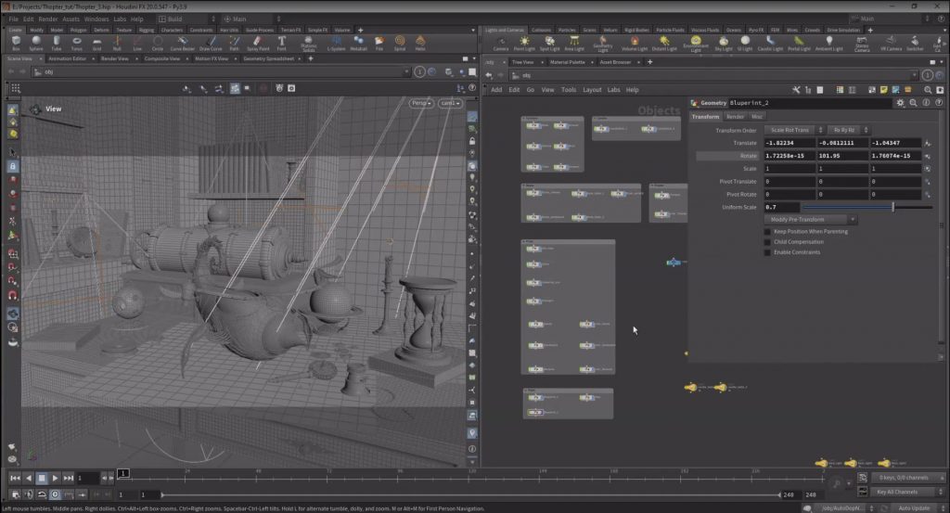Select the Sphere shelf tool
This screenshot has height=513, width=950.
tap(36, 43)
